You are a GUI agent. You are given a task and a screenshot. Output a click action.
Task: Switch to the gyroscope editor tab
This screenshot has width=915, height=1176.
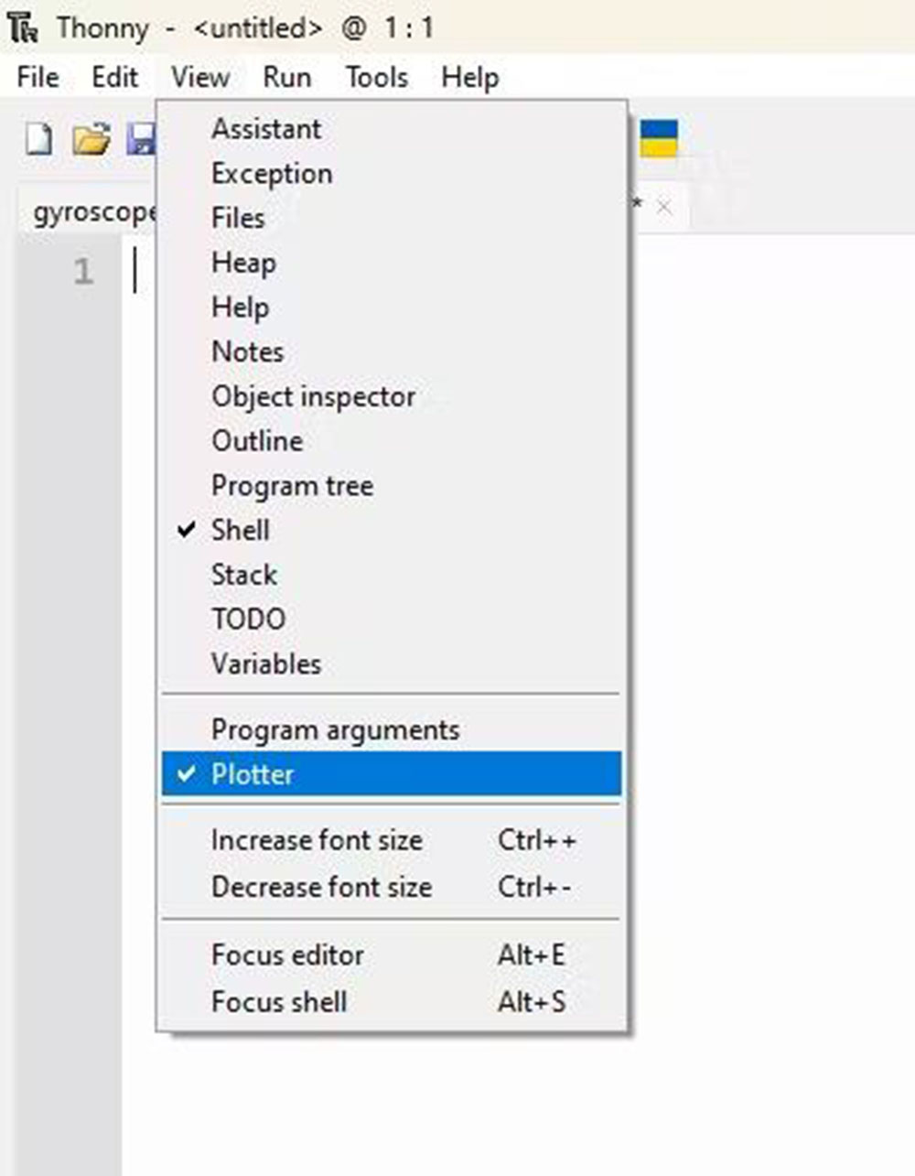91,213
